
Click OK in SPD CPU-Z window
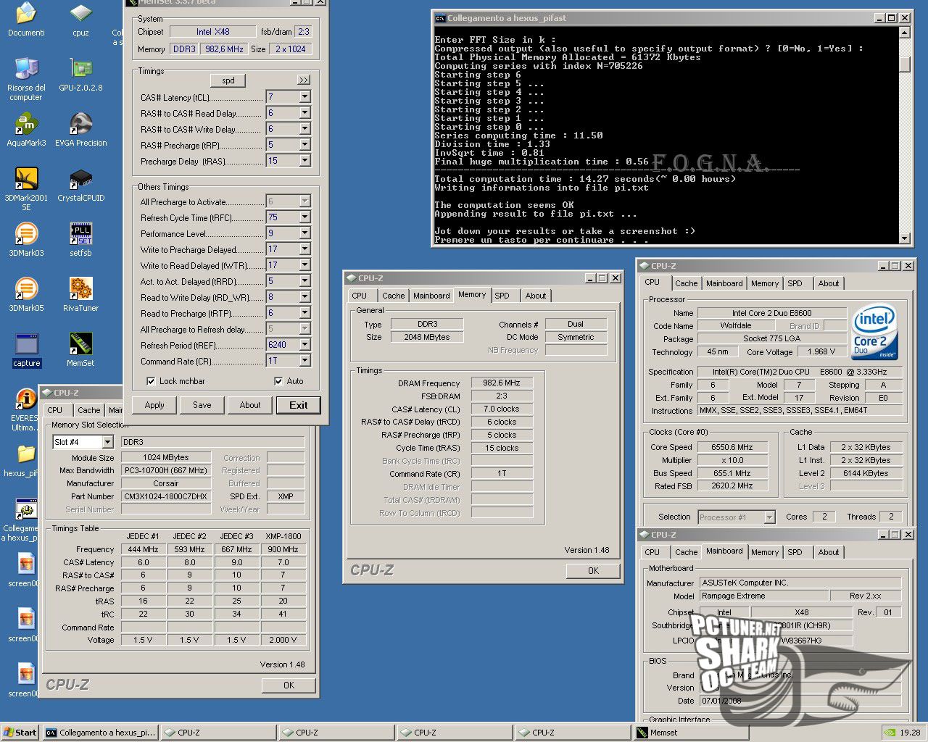(x=289, y=685)
